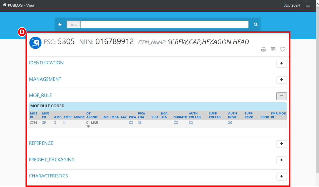Click the SUPP COLLAB column header
The image size is (319, 187).
(x=215, y=115)
